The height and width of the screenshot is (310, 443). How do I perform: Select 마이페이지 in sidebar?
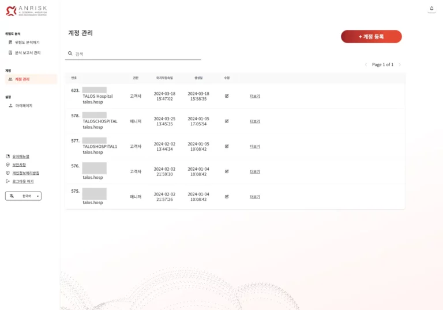(24, 106)
